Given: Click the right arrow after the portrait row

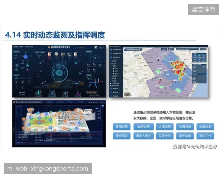Looking at the screenshot, I should [x=81, y=55].
